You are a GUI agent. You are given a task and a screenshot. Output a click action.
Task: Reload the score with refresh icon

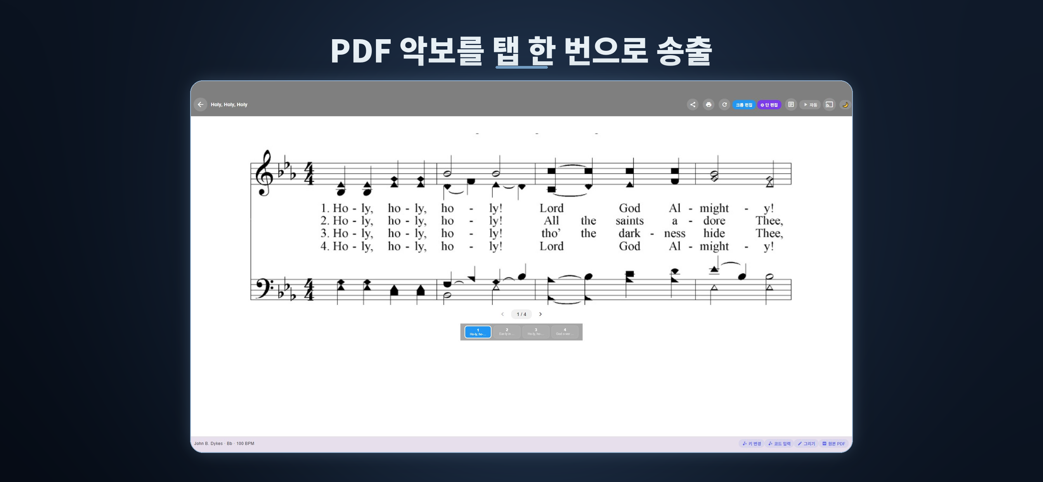pos(724,104)
